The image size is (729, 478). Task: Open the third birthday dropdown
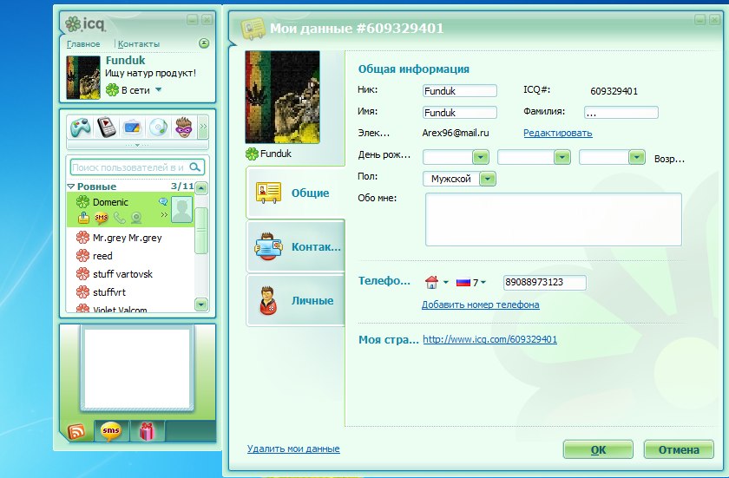[636, 157]
